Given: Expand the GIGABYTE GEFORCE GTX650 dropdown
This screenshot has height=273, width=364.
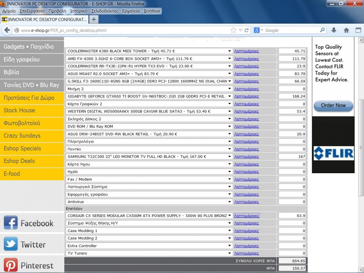Looking at the screenshot, I should tap(149, 96).
